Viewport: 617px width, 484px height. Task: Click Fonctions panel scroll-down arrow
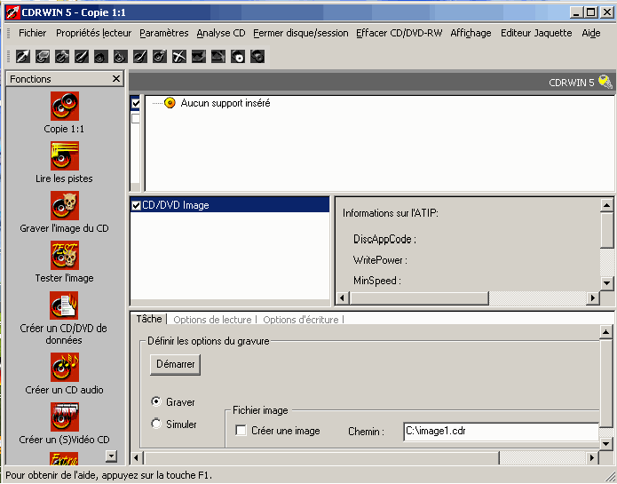(112, 456)
